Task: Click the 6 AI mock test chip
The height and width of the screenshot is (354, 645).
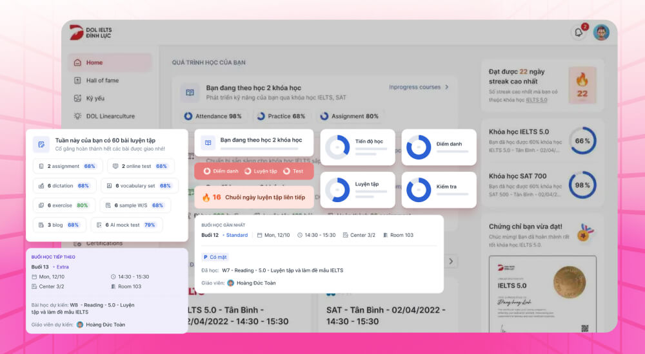Action: tap(126, 225)
